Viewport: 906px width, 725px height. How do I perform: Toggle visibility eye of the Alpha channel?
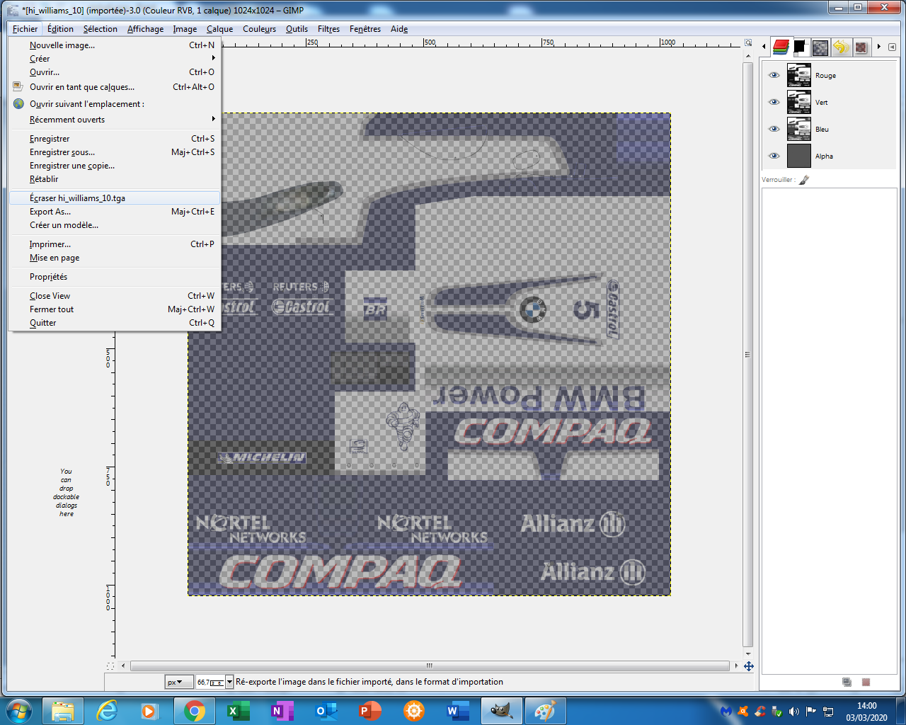774,156
